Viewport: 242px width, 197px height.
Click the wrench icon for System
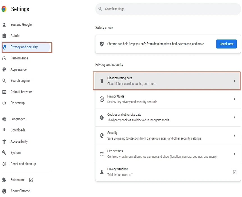(x=4, y=153)
